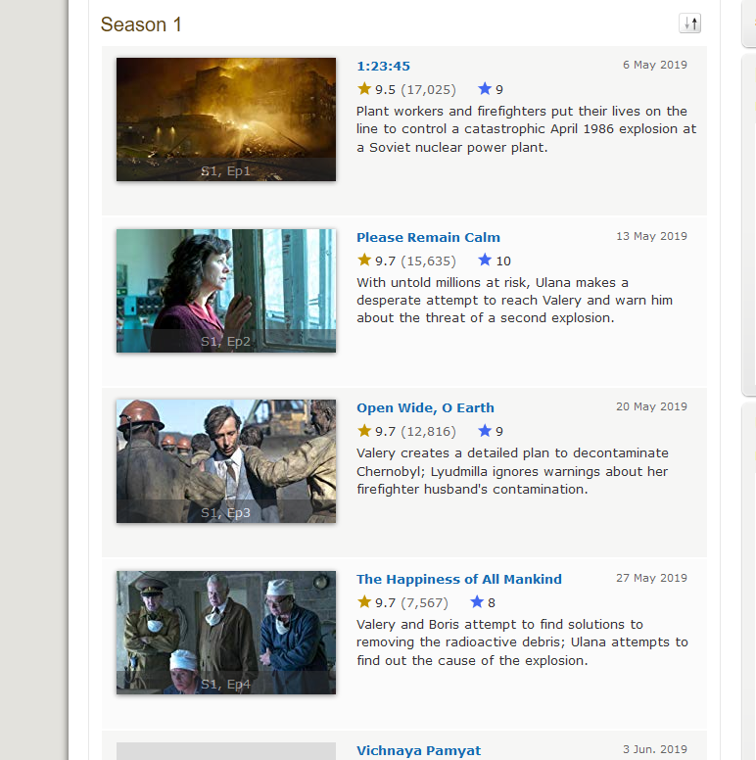
Task: Rate Please Remain Calm via blue star
Action: [x=485, y=261]
